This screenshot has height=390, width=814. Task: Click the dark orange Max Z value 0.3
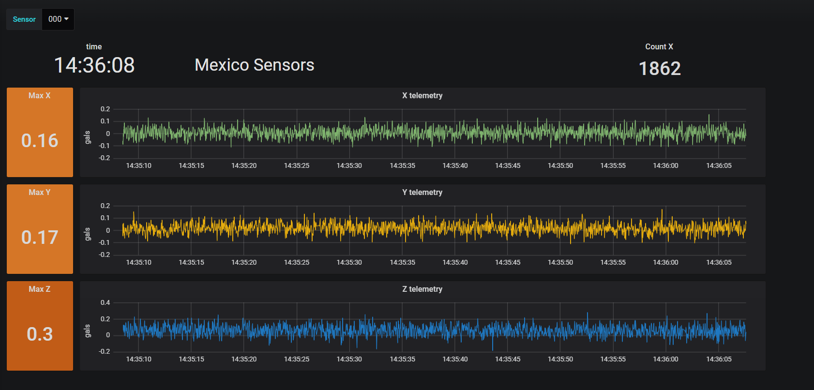(40, 334)
